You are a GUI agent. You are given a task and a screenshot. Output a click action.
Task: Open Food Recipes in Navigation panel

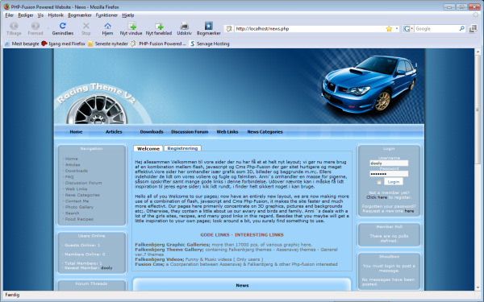click(79, 219)
